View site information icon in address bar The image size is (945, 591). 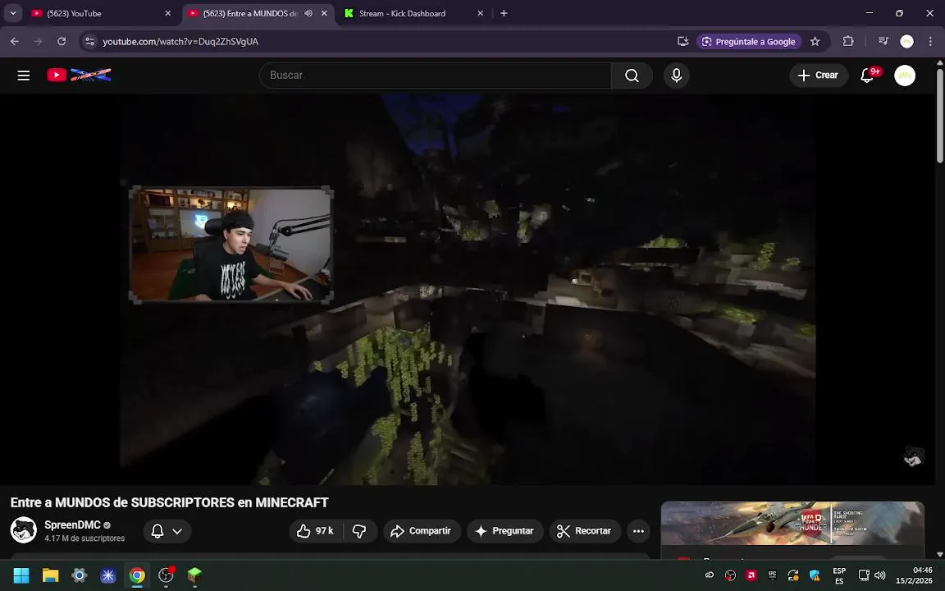tap(89, 42)
